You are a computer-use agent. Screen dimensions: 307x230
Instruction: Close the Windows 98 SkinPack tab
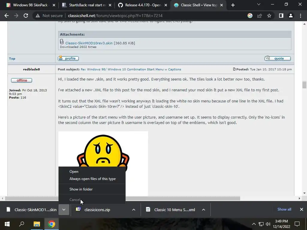pyautogui.click(x=54, y=5)
